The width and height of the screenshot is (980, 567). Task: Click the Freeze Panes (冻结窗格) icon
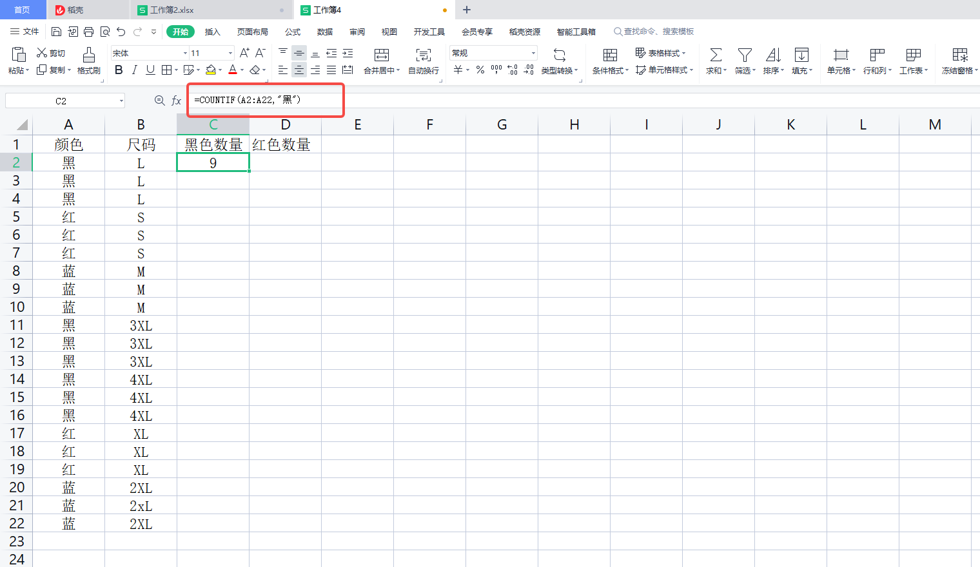pos(959,55)
